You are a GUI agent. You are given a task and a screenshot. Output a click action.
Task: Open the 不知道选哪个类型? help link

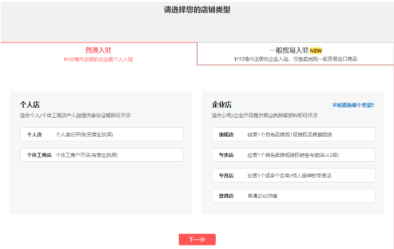353,105
